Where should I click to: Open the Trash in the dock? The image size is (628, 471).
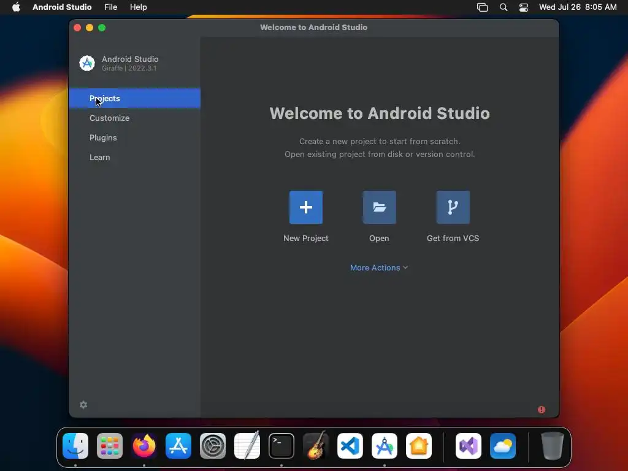point(553,446)
